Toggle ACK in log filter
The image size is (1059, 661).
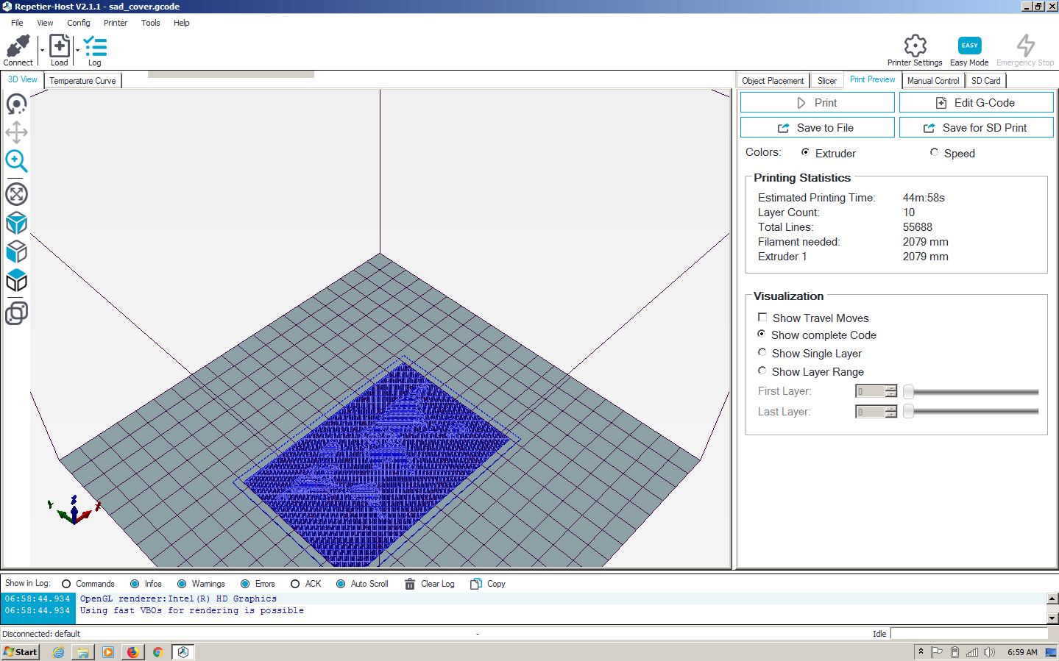point(295,584)
